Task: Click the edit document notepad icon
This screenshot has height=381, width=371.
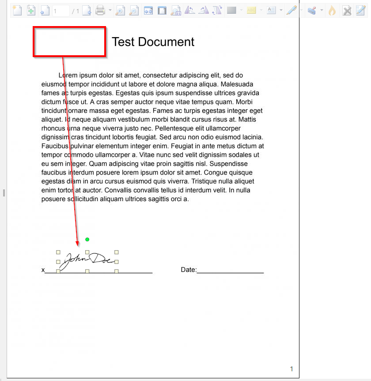Action: [360, 11]
